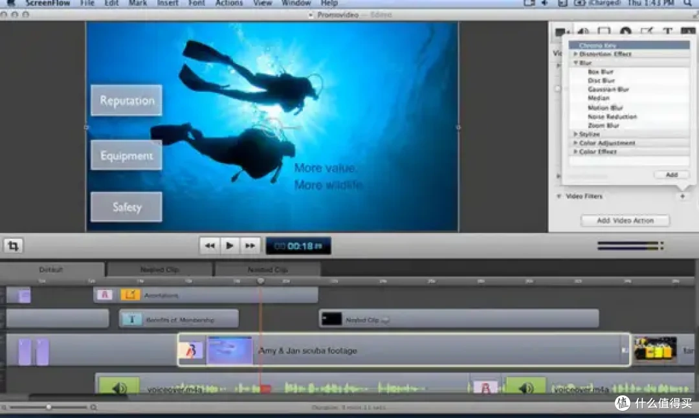Open the Actions menu
Viewport: 699px width, 418px height.
pyautogui.click(x=229, y=3)
